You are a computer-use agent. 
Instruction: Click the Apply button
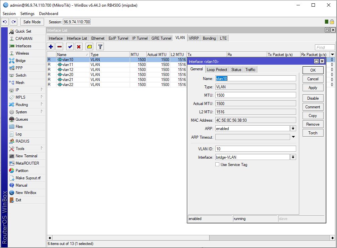[x=313, y=87]
